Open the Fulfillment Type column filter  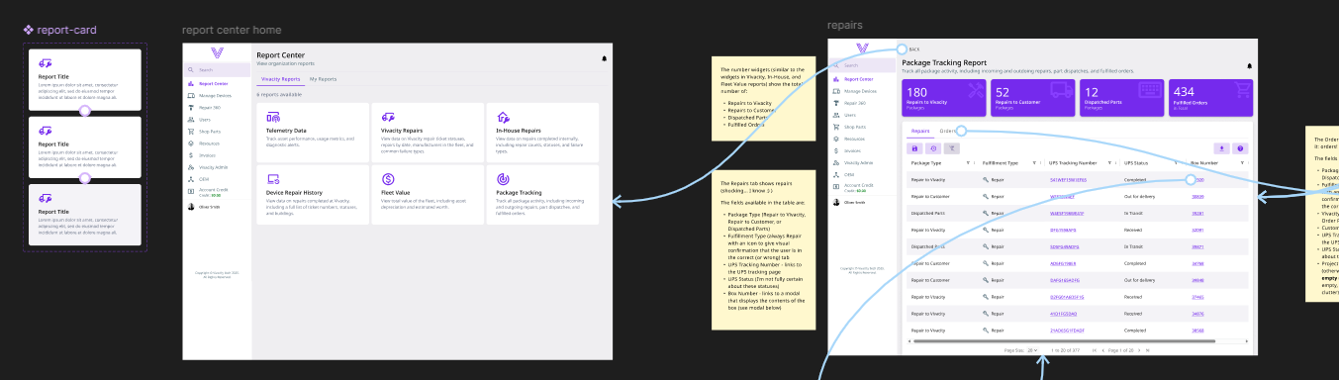(1035, 163)
